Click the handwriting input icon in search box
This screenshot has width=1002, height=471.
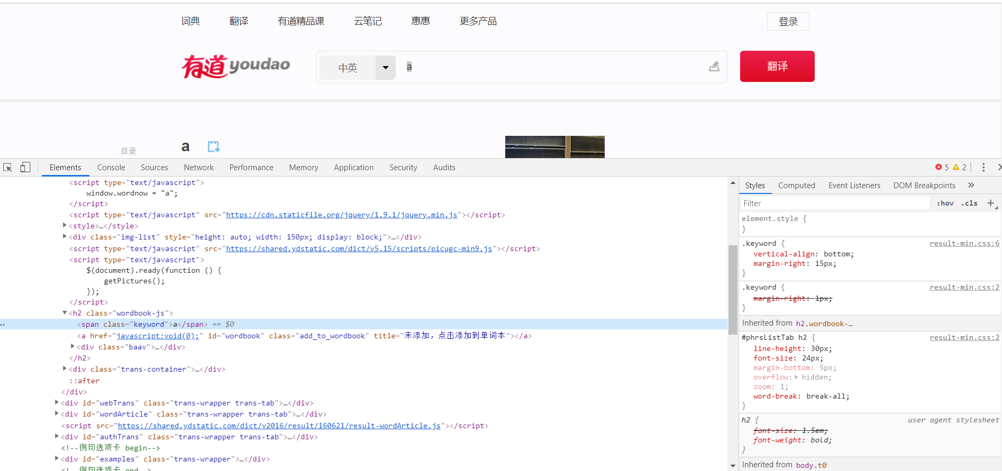coord(714,67)
